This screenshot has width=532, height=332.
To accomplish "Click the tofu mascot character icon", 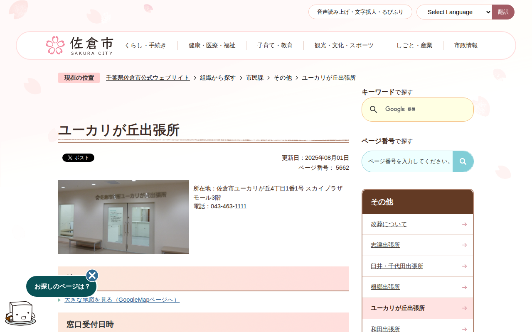I will [x=20, y=313].
